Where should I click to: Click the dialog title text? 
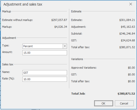23,4
